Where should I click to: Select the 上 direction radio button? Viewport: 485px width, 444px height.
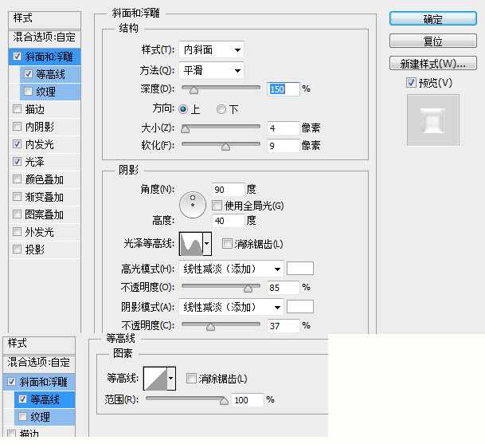183,109
